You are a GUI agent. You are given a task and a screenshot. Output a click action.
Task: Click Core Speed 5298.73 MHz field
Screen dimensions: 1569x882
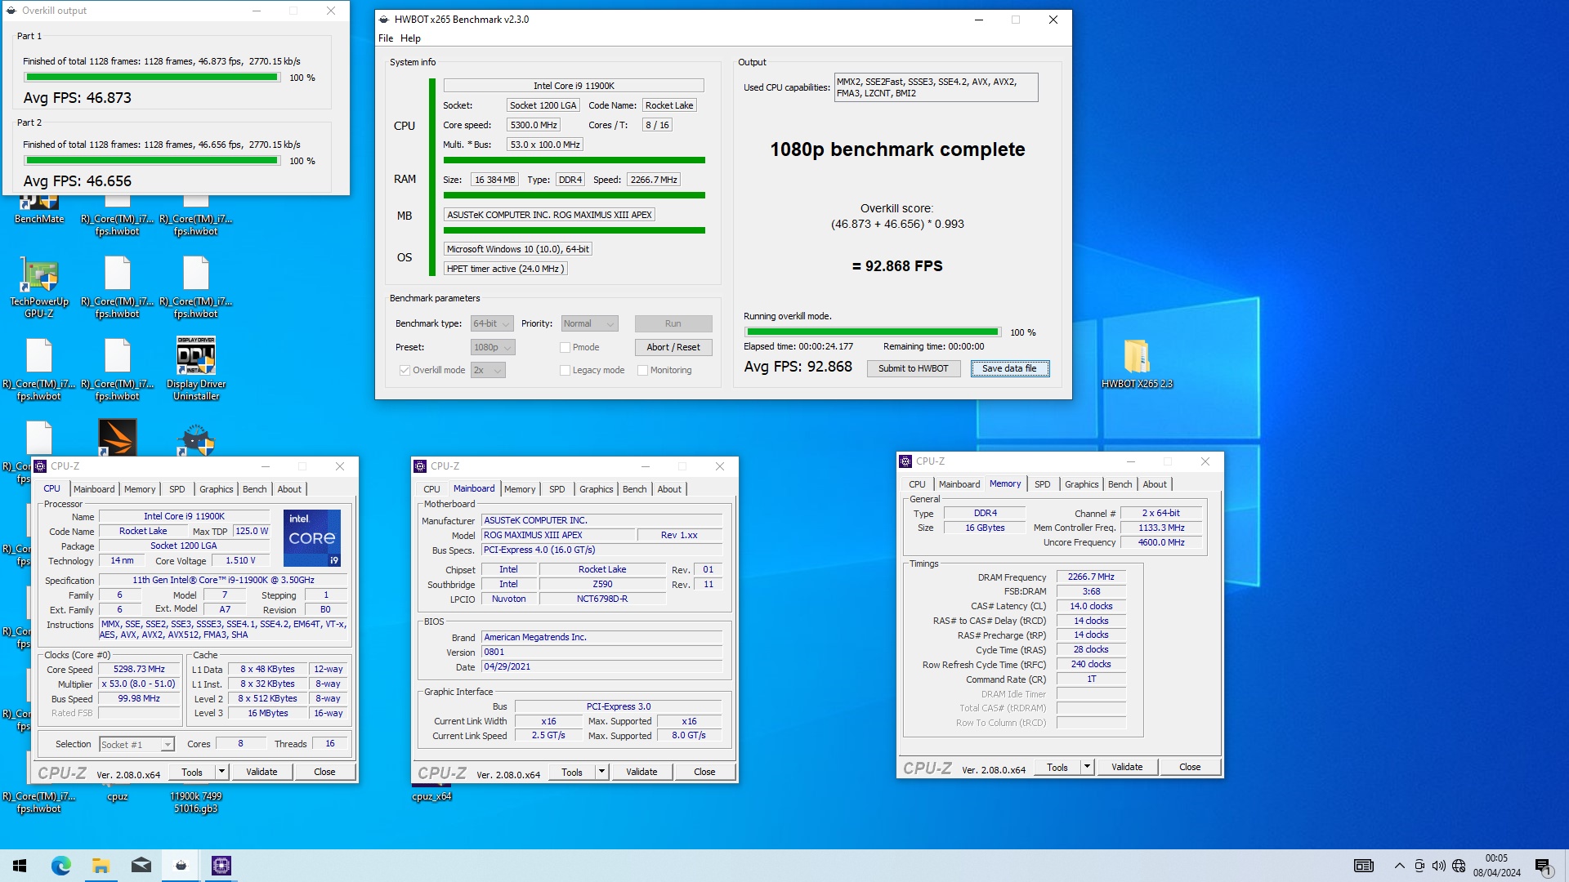[139, 669]
